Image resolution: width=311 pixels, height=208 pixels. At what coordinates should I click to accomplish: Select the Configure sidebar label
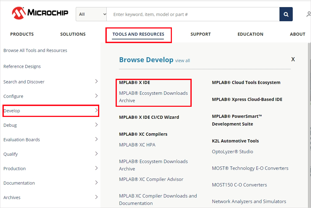(13, 96)
